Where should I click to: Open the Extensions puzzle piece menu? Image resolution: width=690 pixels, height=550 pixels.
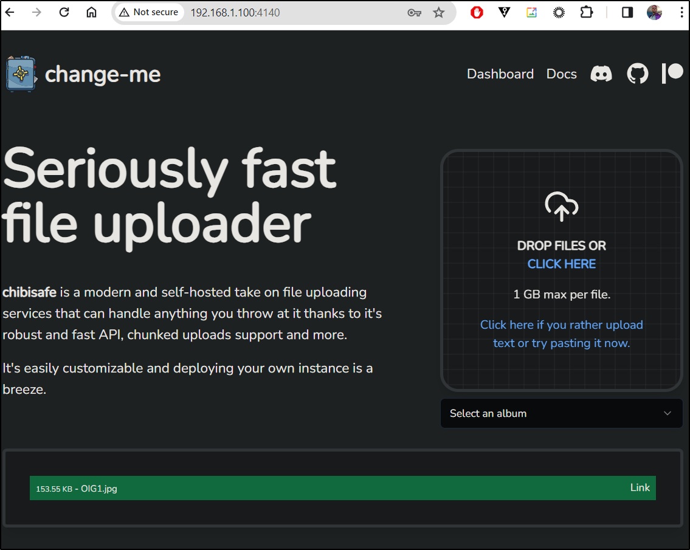(x=586, y=12)
